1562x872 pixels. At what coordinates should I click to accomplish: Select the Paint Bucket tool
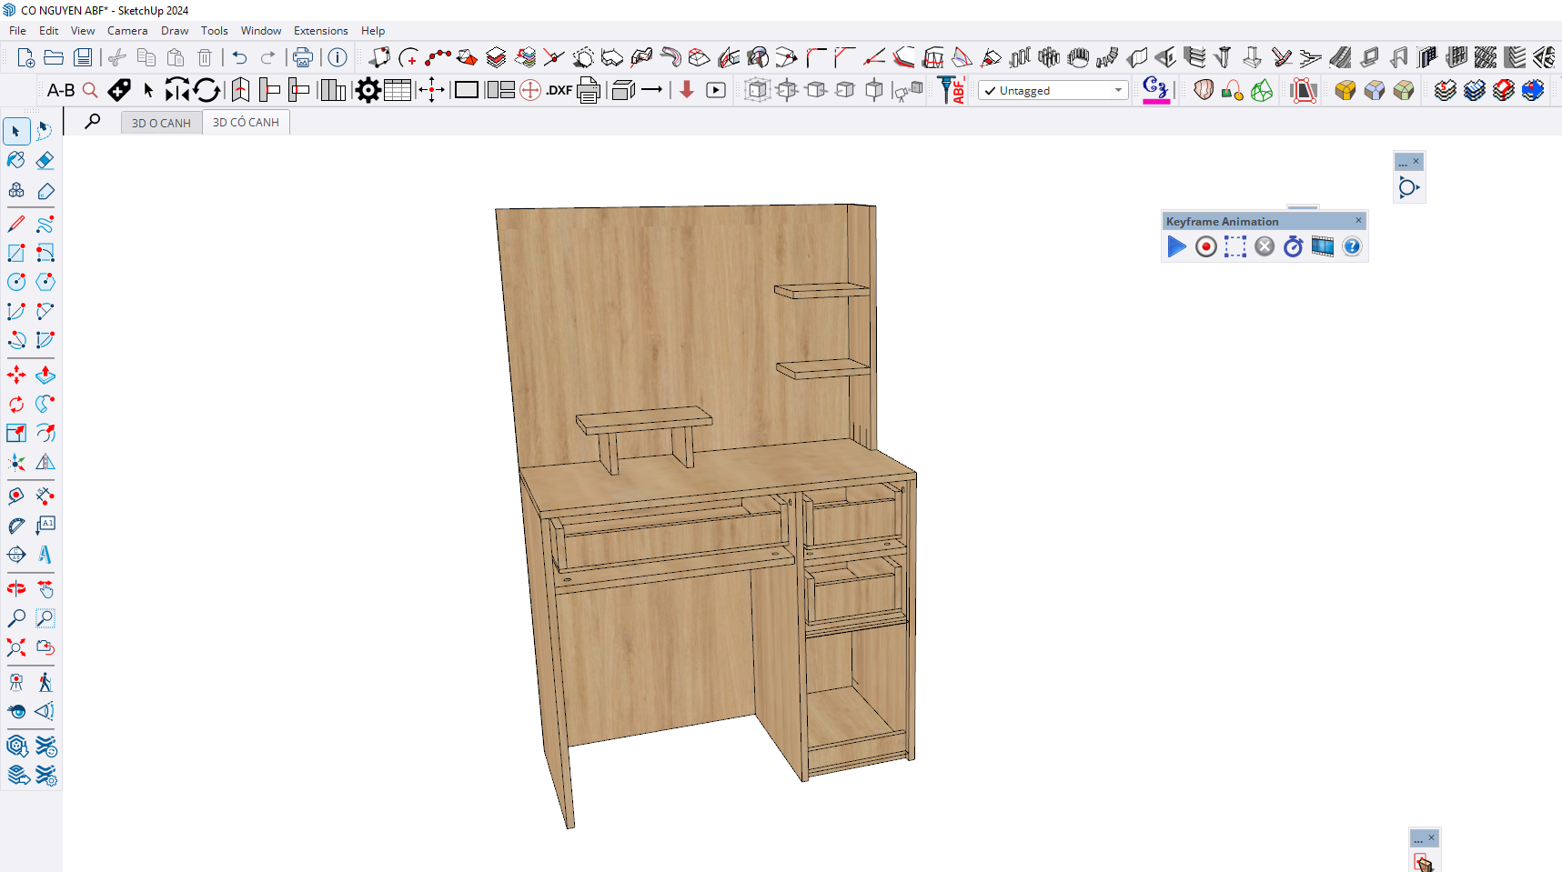pyautogui.click(x=16, y=160)
